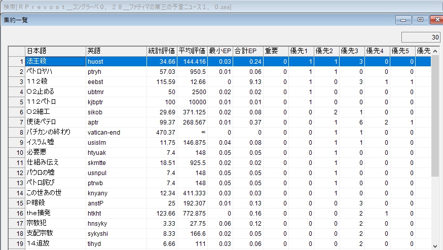Select the 112ペトロ cell
The height and width of the screenshot is (250, 443).
(55, 102)
